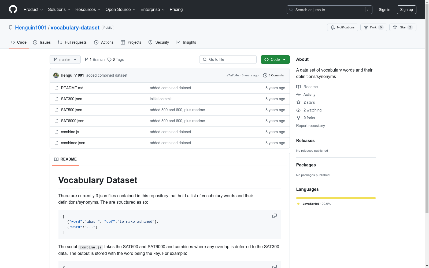
Task: View the 3 Commits history
Action: pyautogui.click(x=273, y=75)
